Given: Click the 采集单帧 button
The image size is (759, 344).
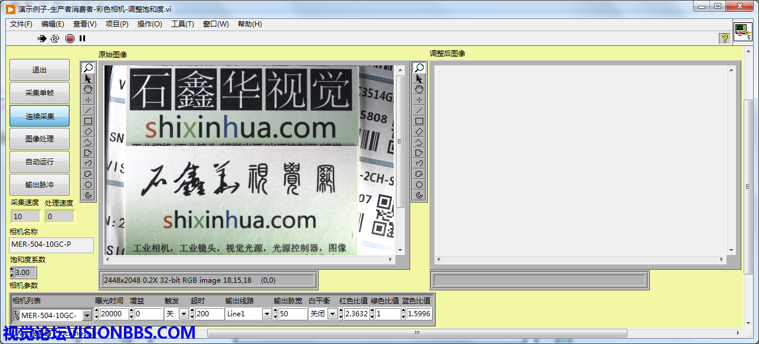Looking at the screenshot, I should pos(40,93).
